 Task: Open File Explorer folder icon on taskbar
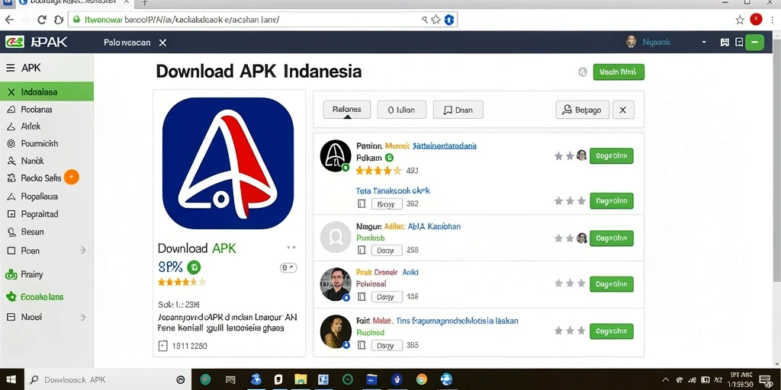pos(301,379)
